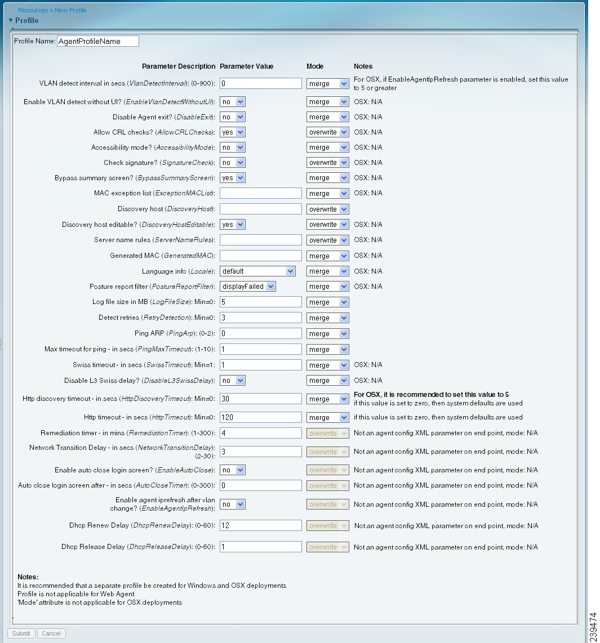Viewport: 600px width, 643px height.
Task: Open Disable L3 Swiss delay value dropdown
Action: 233,381
